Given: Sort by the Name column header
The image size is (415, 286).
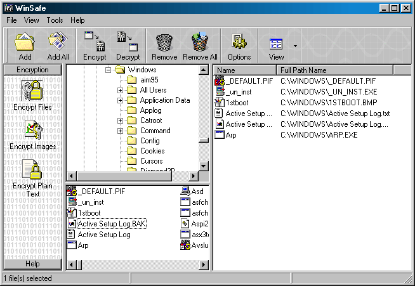Looking at the screenshot, I should [x=245, y=70].
